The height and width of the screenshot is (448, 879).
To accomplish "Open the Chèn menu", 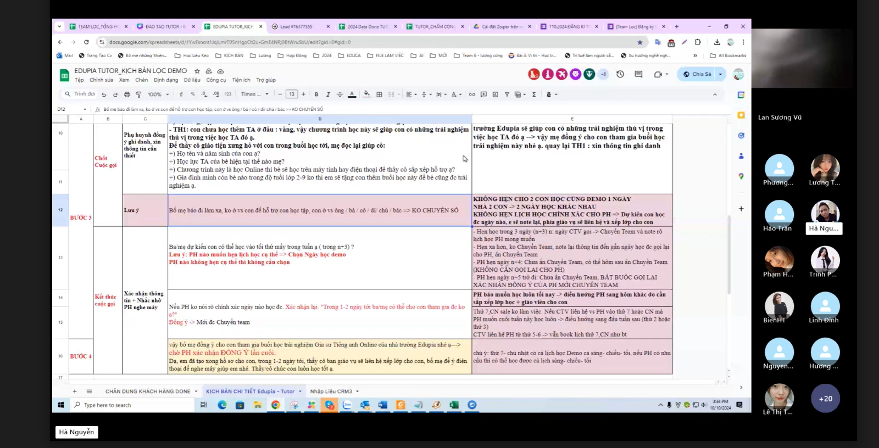I will pos(141,80).
